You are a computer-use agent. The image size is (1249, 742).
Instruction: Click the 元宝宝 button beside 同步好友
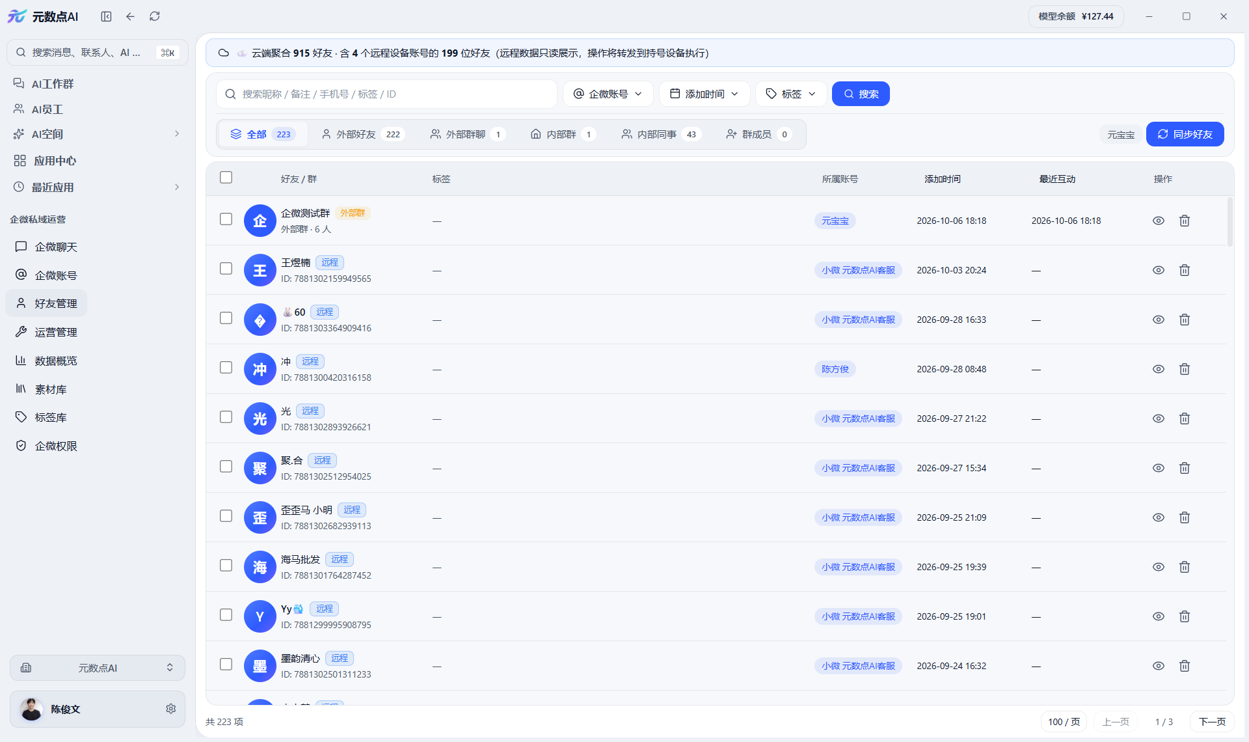1121,135
